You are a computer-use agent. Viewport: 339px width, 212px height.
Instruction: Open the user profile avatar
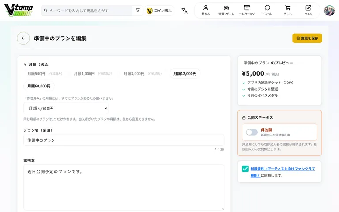click(x=329, y=11)
